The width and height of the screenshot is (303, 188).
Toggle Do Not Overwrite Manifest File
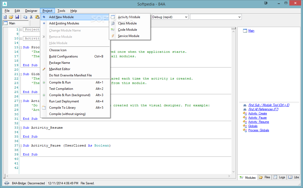click(x=75, y=75)
